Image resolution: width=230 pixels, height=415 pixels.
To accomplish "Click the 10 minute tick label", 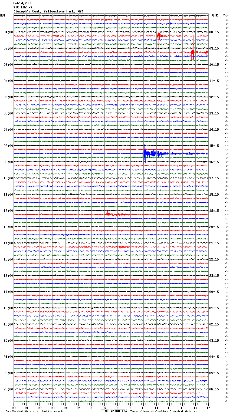I will click(x=143, y=408).
